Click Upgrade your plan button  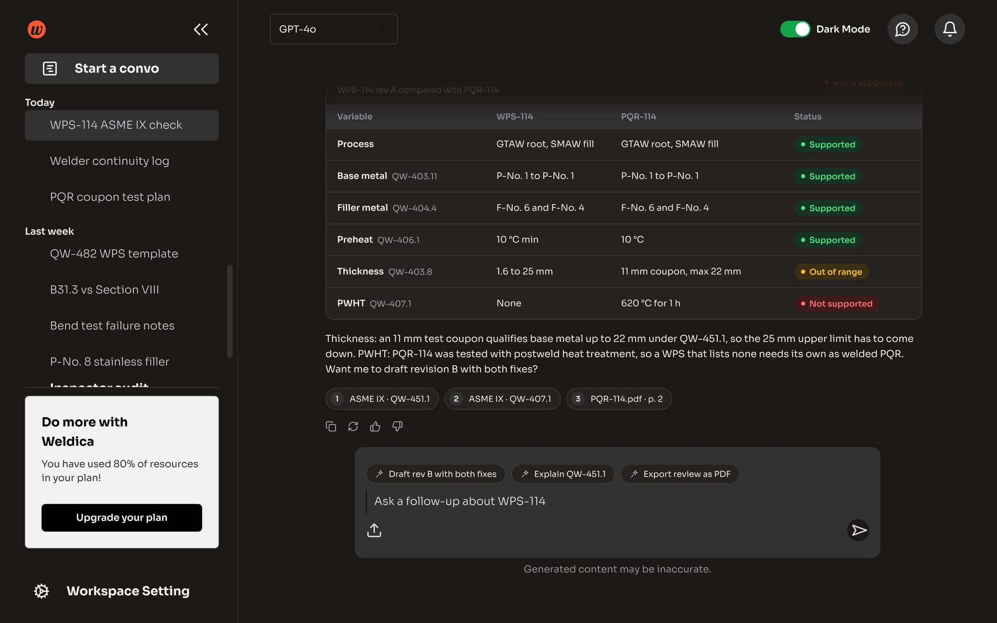tap(122, 518)
